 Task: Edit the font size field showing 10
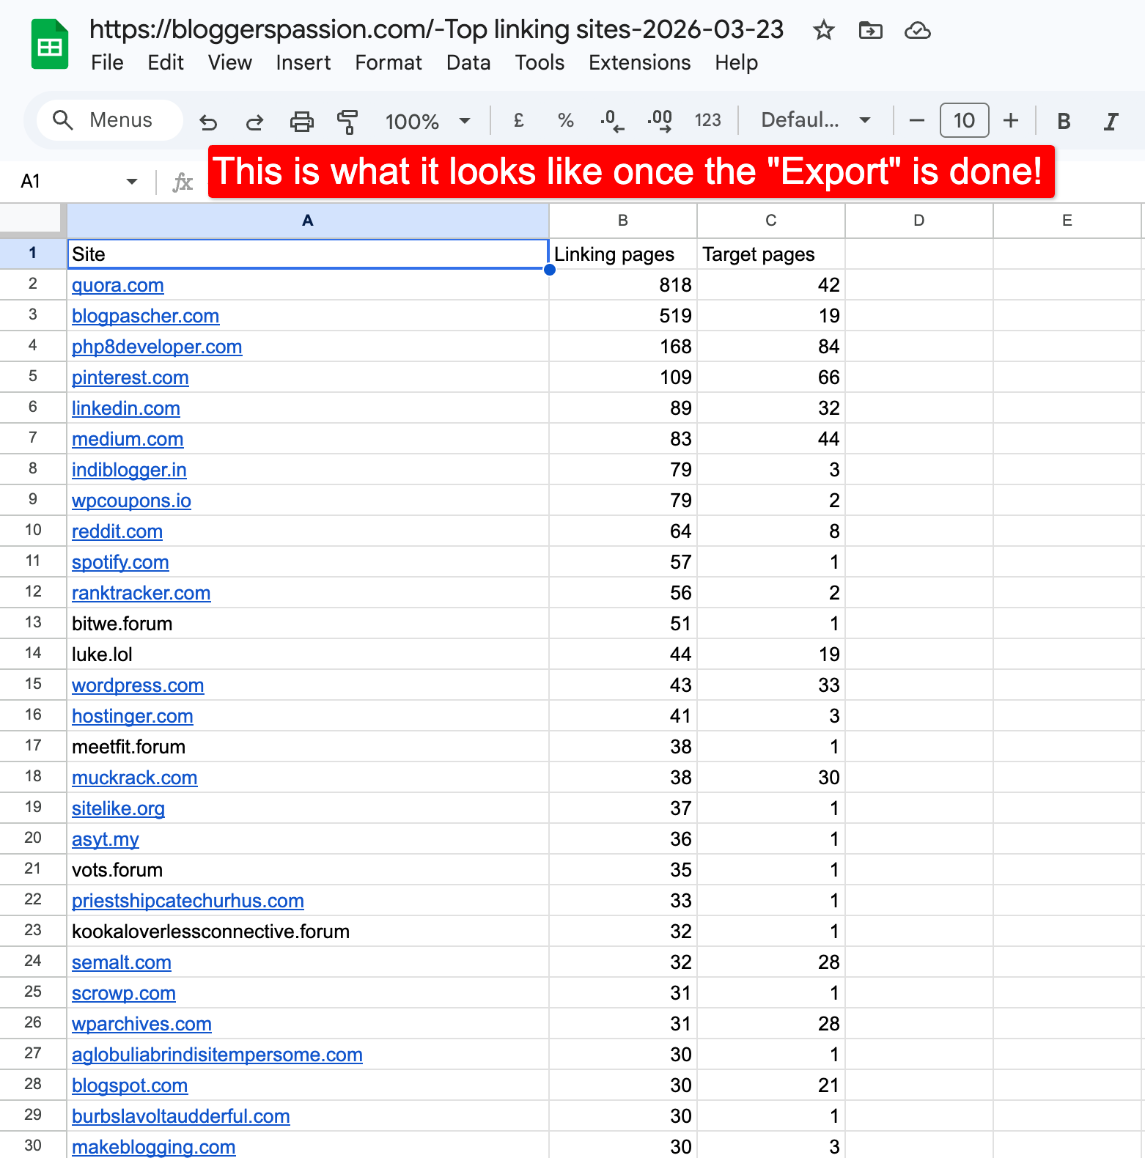pos(964,120)
